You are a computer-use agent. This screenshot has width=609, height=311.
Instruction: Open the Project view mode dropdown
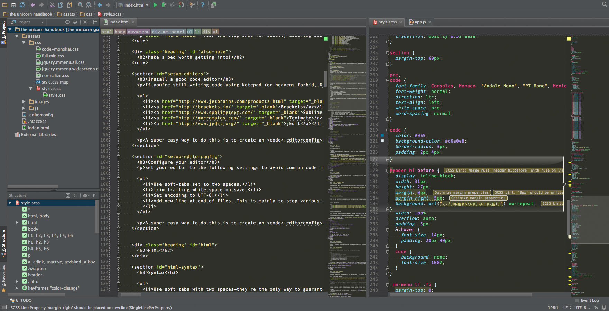[x=43, y=22]
